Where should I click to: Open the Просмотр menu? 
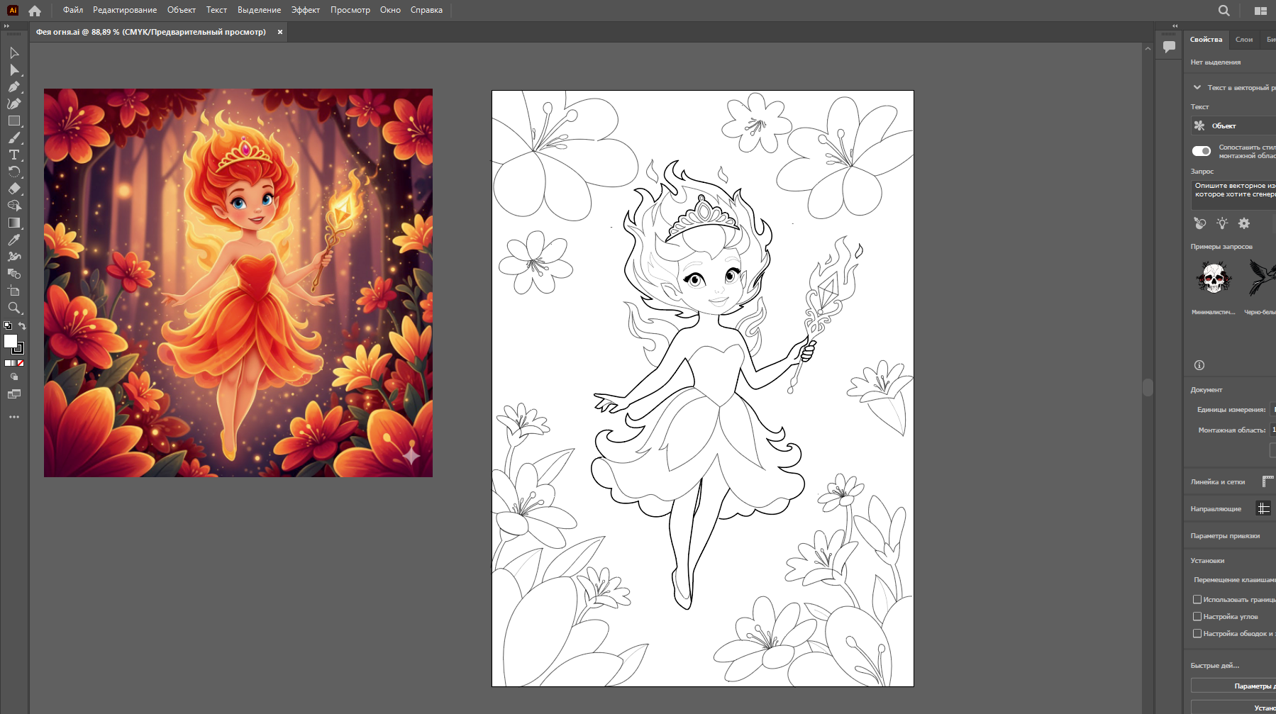350,10
